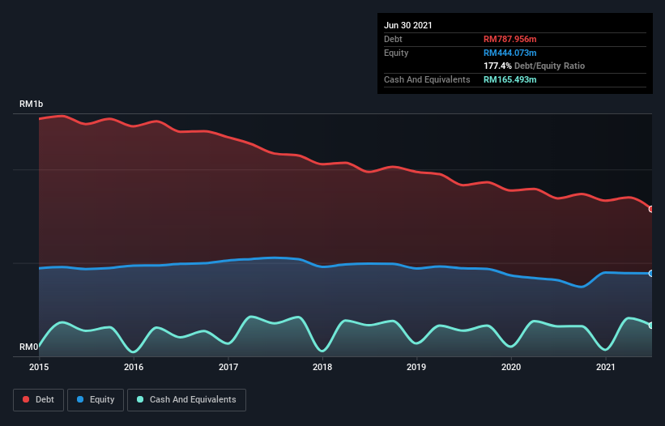
Task: Select the 2020 x-axis label
Action: (511, 367)
